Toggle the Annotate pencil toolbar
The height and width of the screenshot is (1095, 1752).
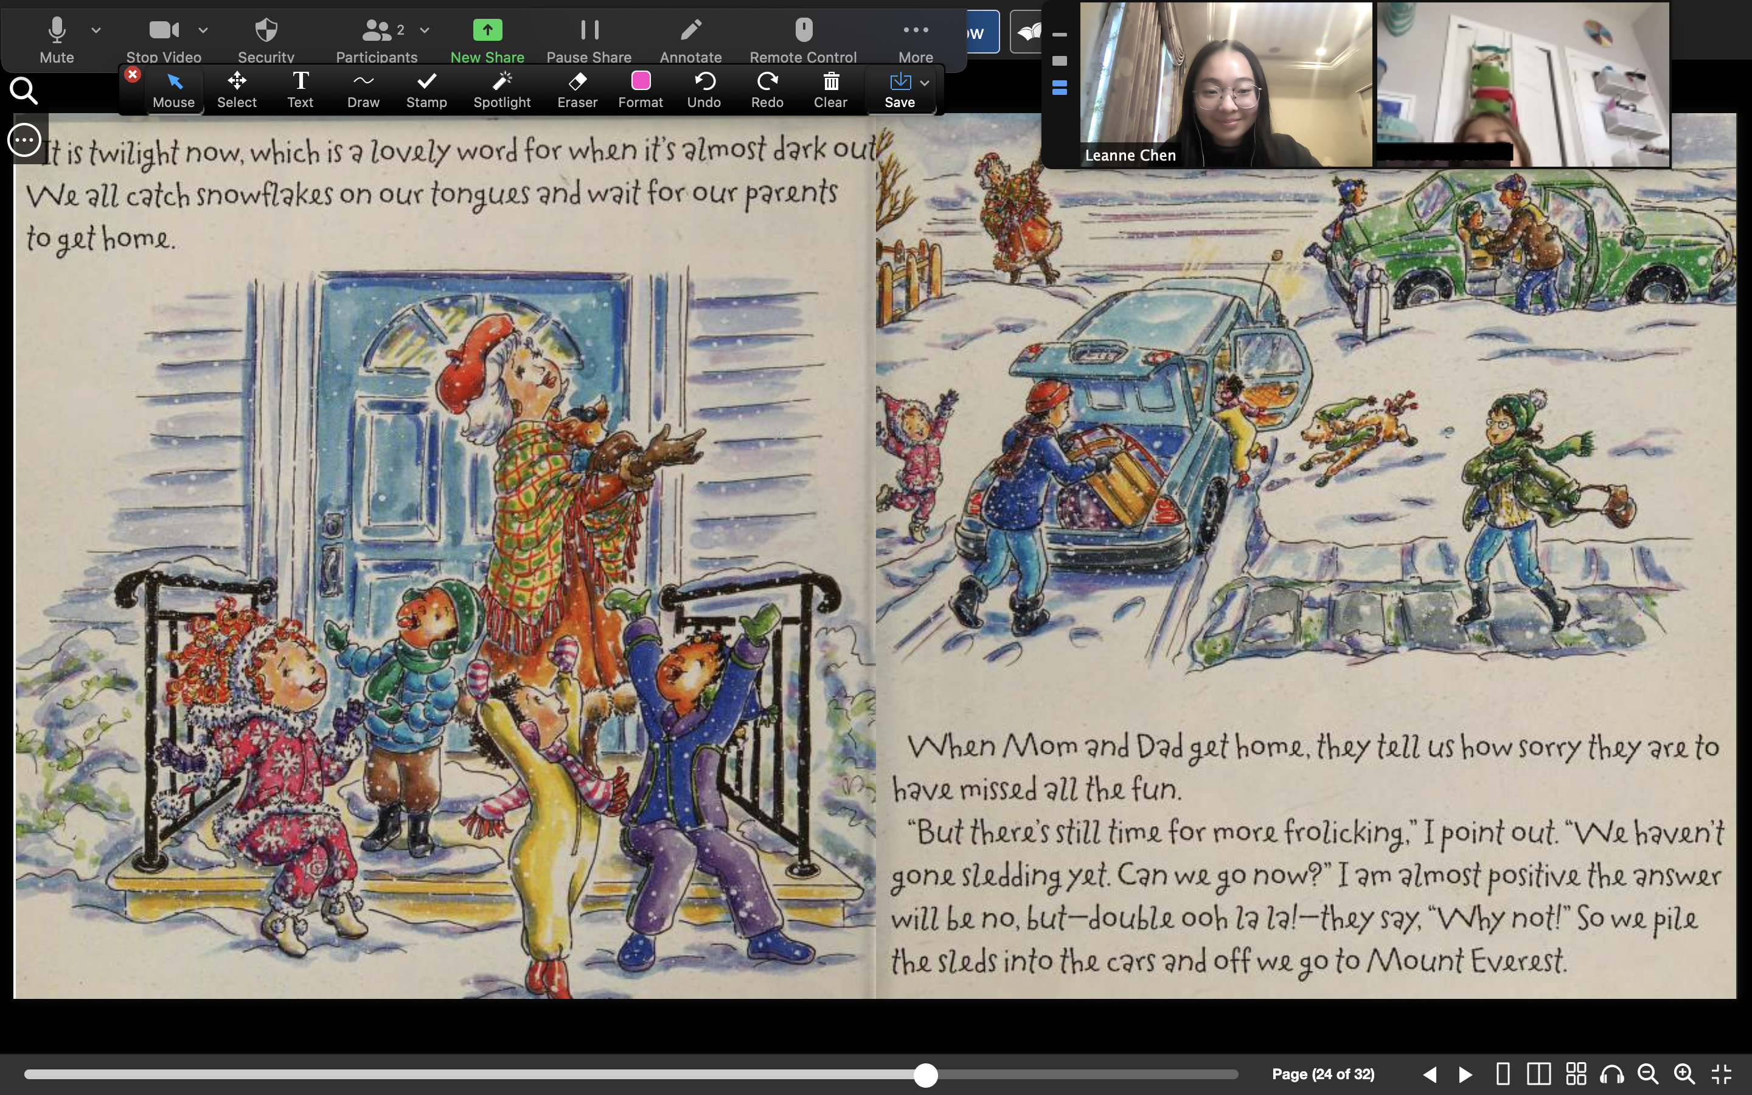pyautogui.click(x=690, y=39)
